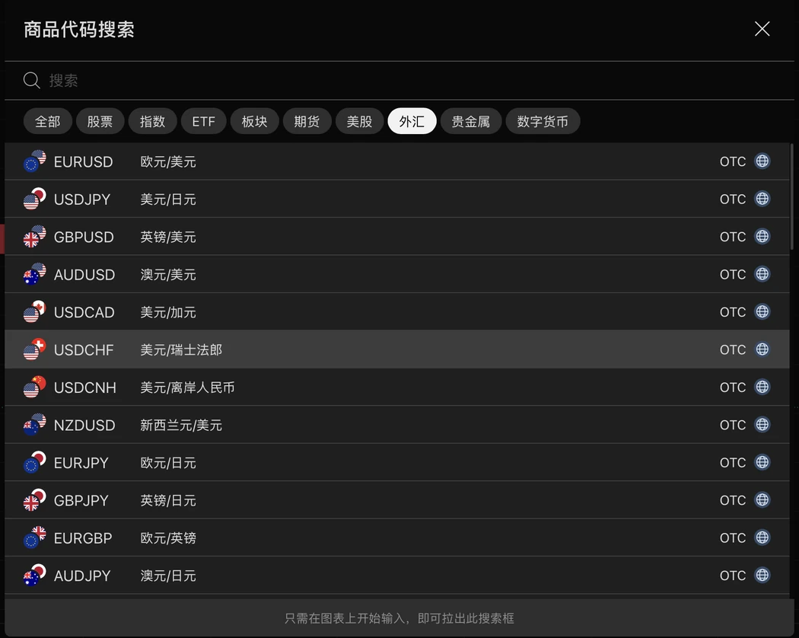Choose the GBPUSD symbol text
The width and height of the screenshot is (799, 638).
84,237
